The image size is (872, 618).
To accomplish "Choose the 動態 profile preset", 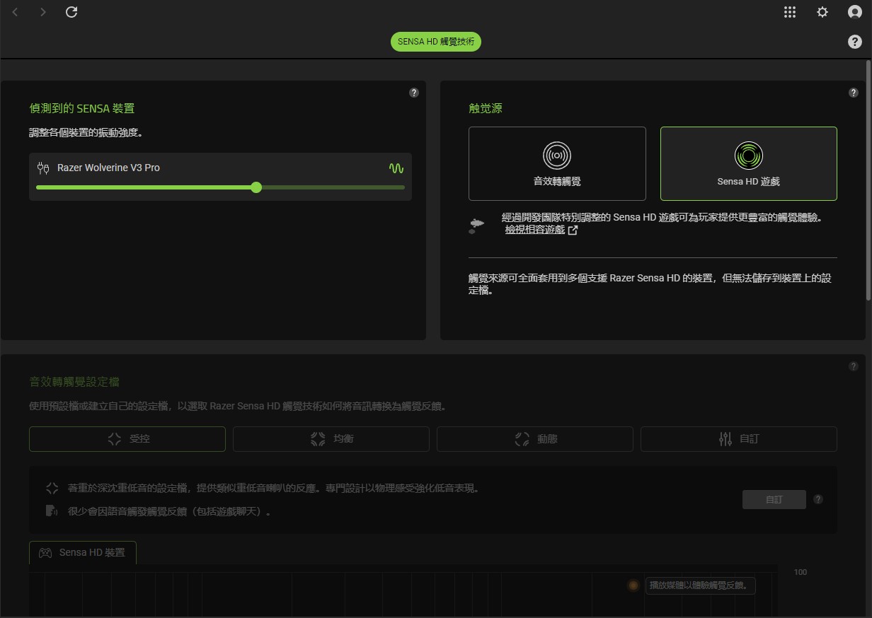I will [535, 439].
